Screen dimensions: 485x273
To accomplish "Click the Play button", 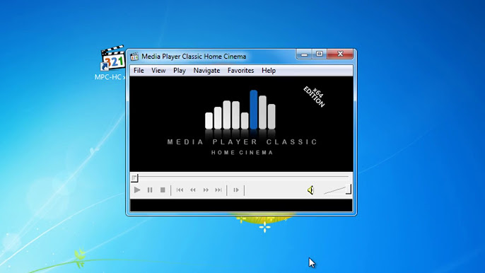I will click(x=137, y=190).
